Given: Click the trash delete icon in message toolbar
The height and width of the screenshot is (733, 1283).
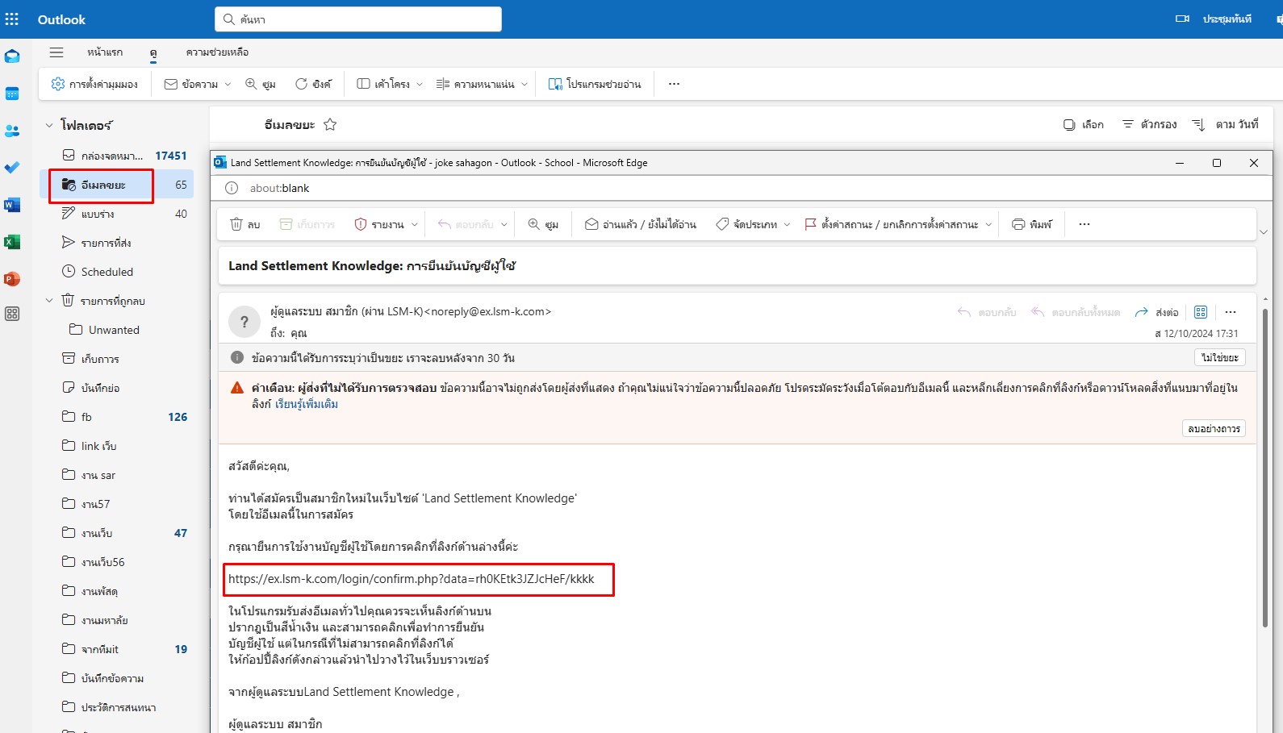Looking at the screenshot, I should click(x=236, y=224).
